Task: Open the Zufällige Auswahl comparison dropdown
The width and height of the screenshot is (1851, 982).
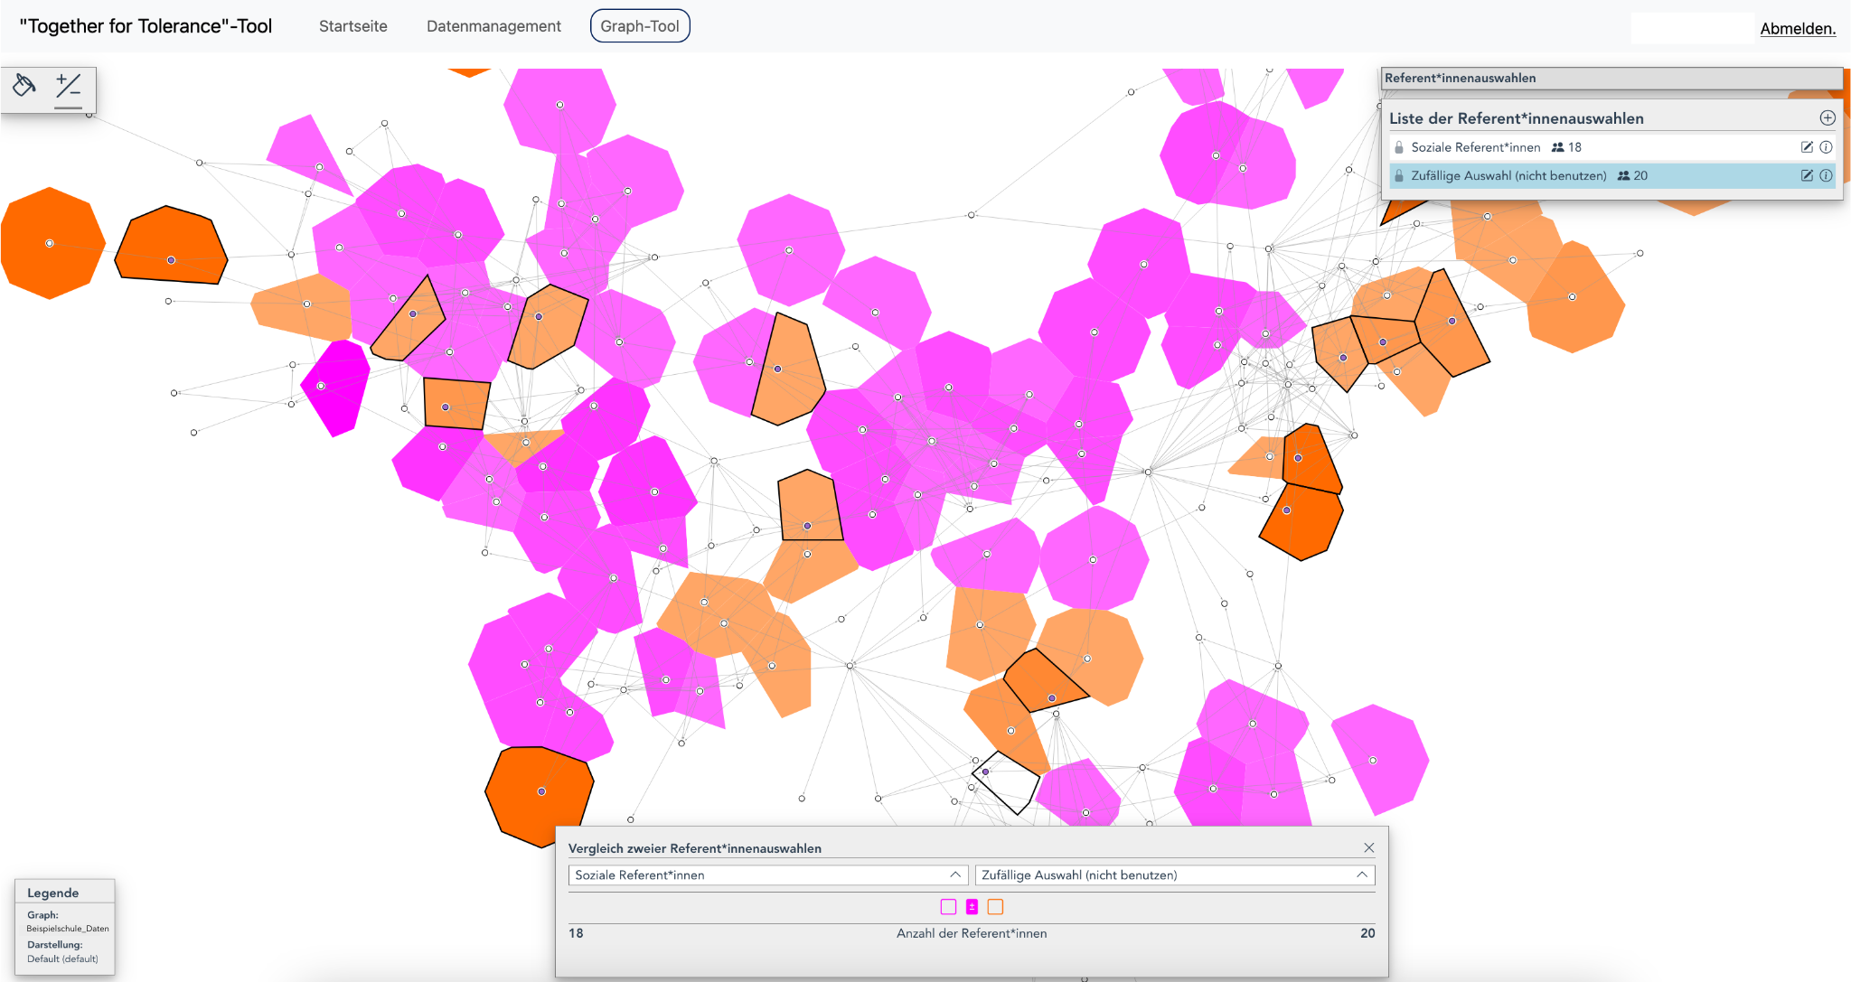Action: pos(1174,874)
